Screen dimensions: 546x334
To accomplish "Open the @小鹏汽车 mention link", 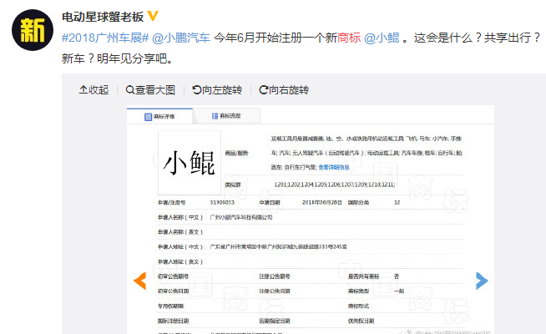I will click(x=181, y=38).
